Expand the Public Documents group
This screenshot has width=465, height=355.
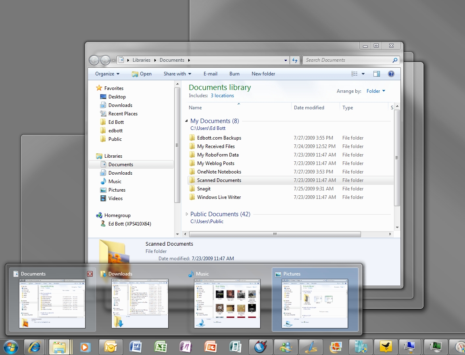(x=186, y=214)
